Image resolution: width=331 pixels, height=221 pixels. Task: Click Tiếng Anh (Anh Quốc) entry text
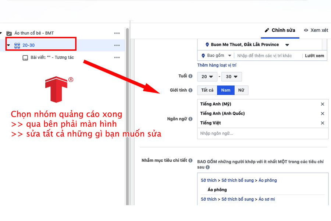222,113
